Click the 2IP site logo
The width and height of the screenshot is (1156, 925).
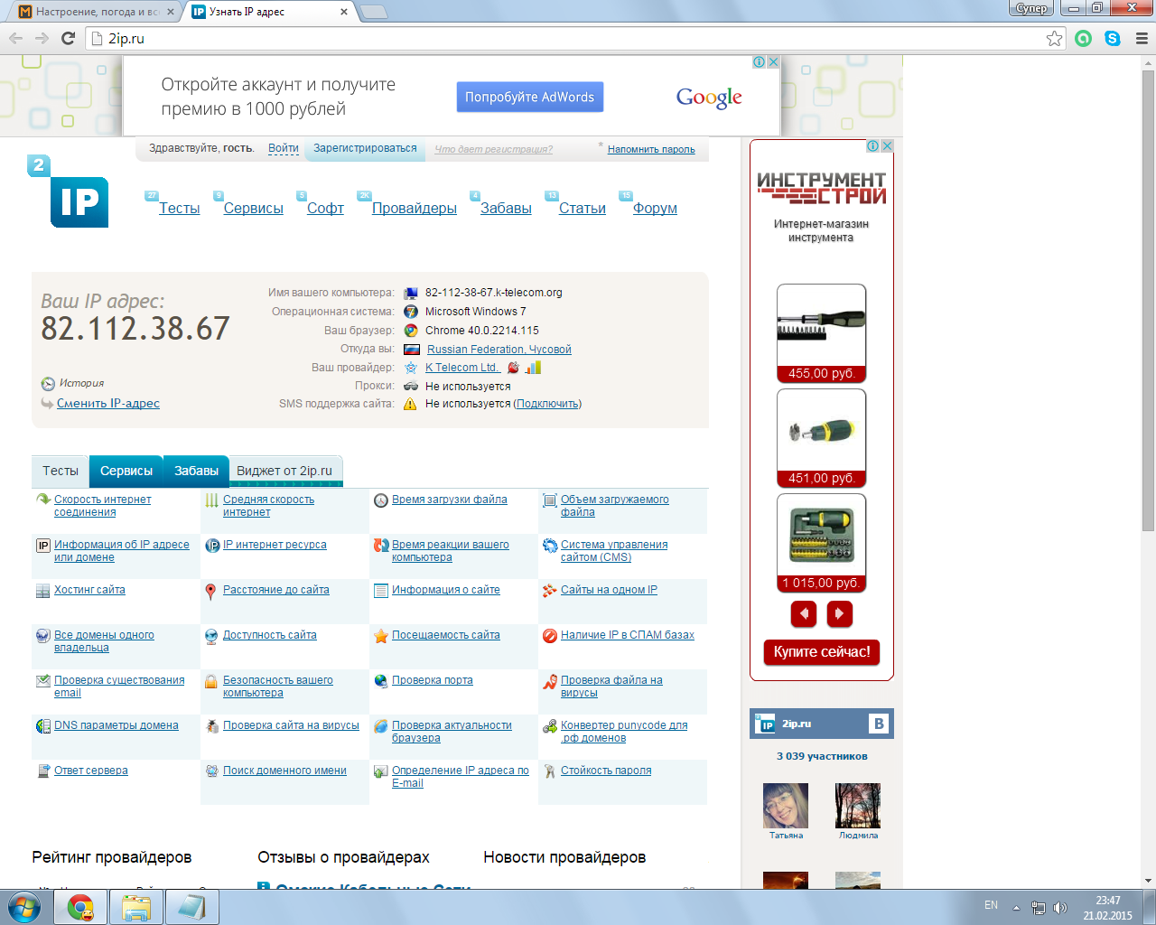(70, 192)
